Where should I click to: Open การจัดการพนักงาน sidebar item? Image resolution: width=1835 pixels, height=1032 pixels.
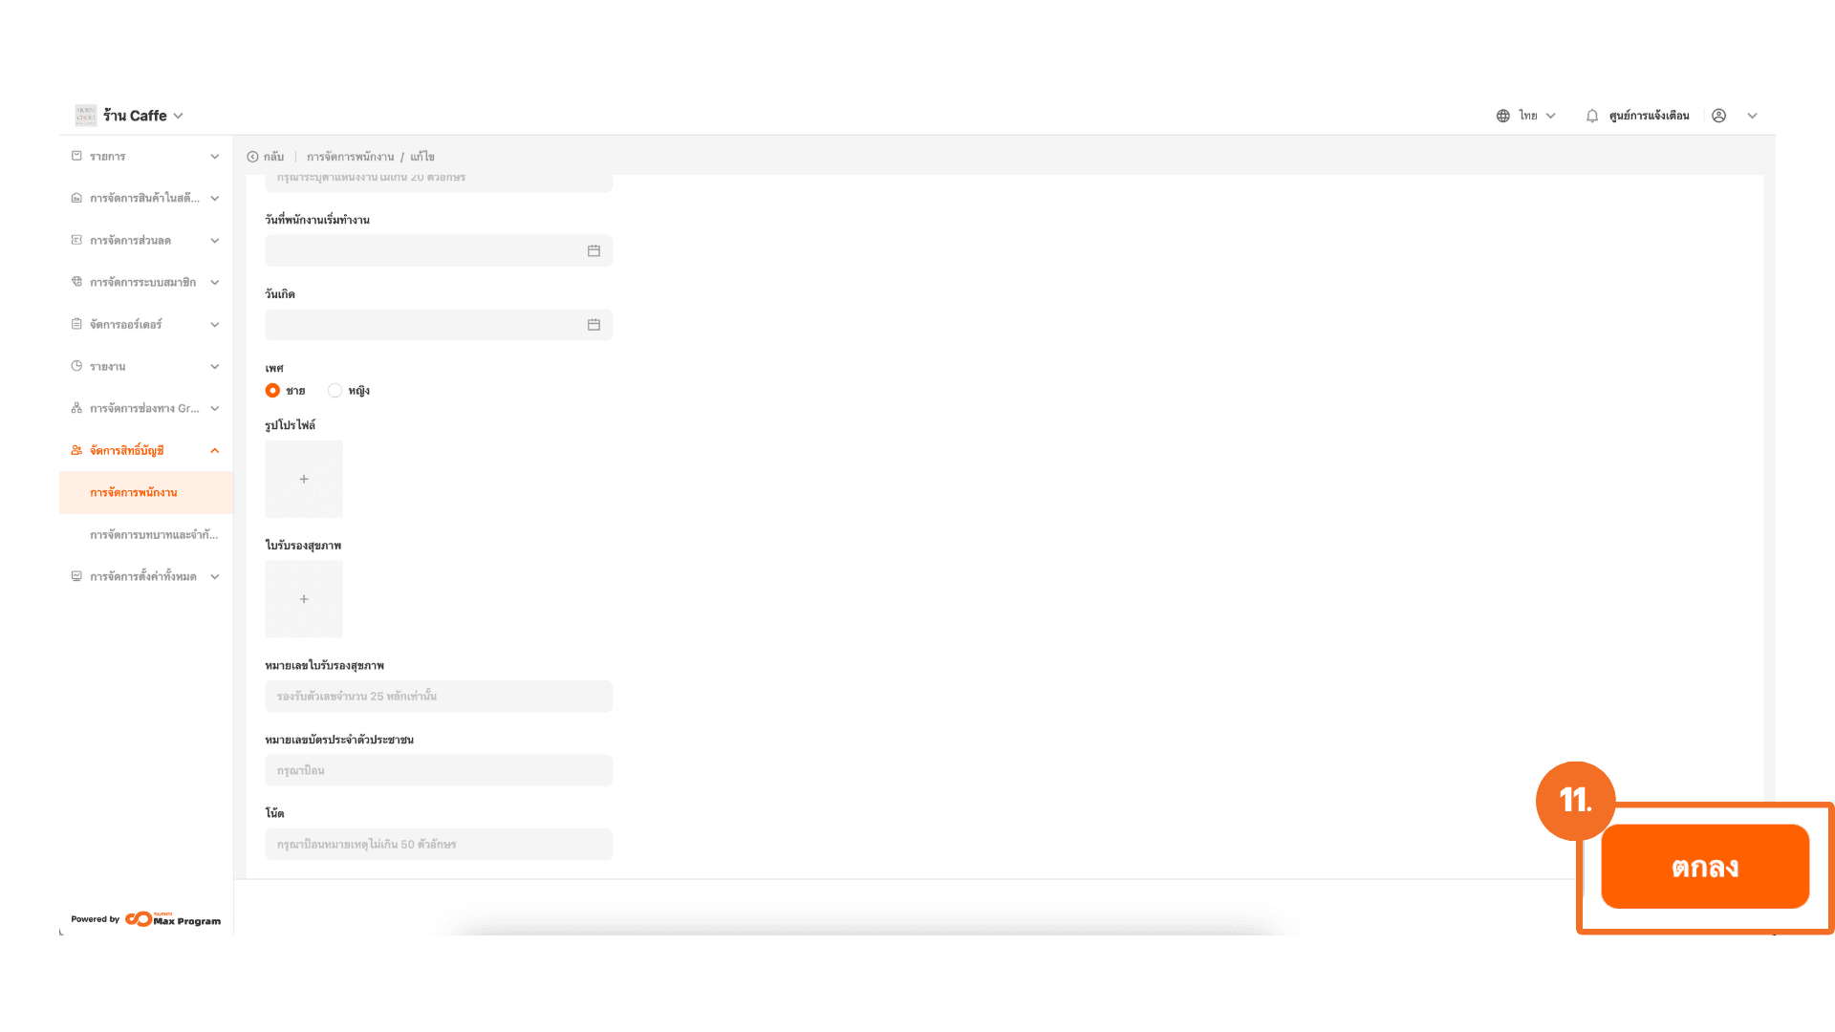pyautogui.click(x=146, y=492)
